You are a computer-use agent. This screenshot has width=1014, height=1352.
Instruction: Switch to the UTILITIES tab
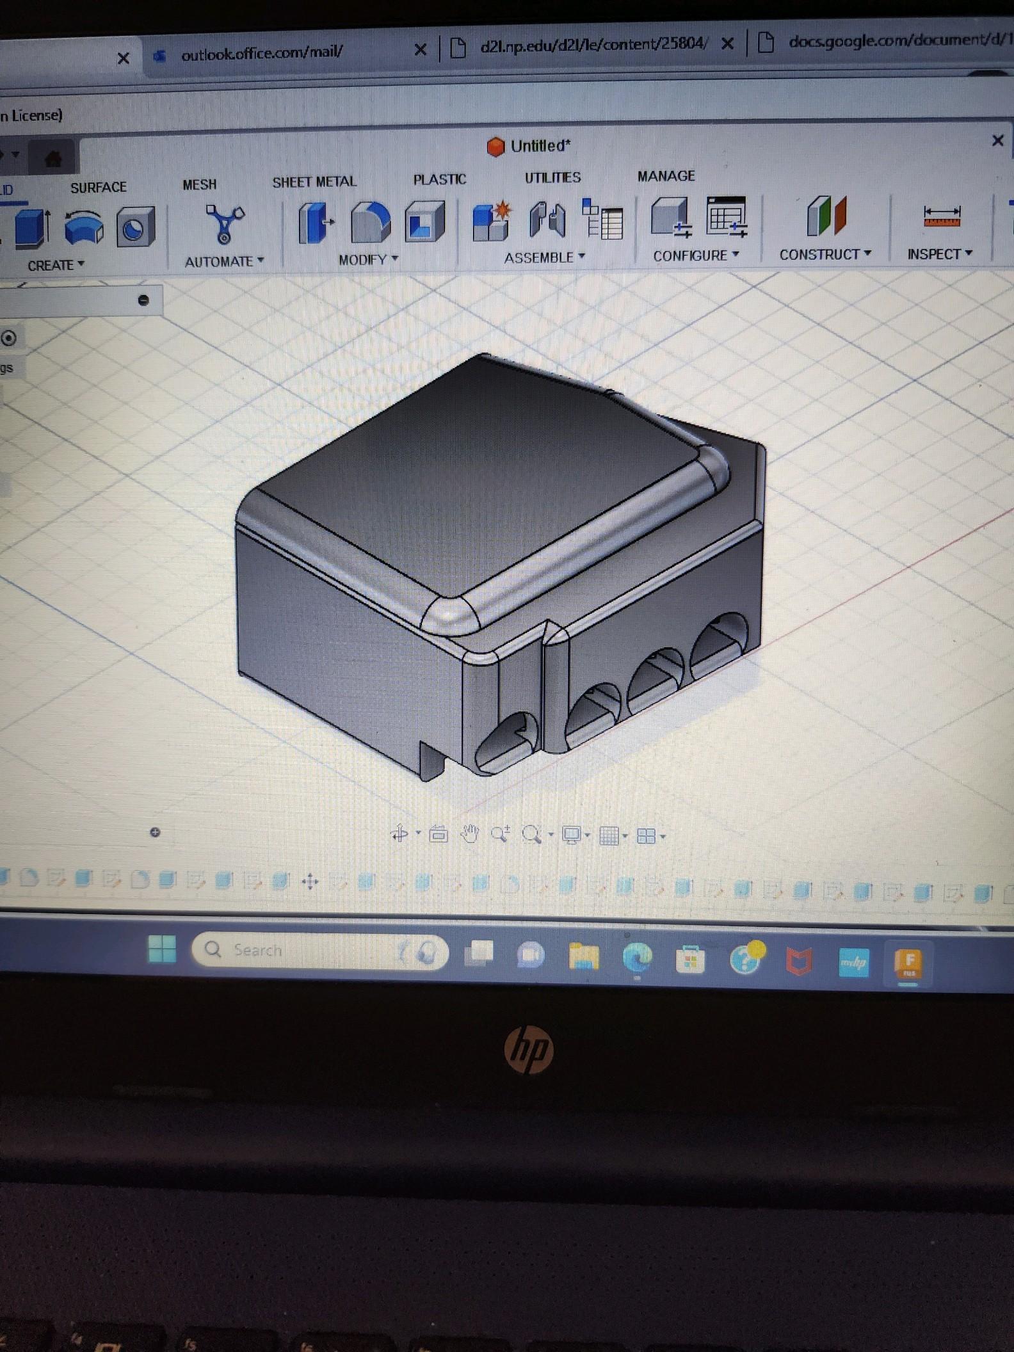[552, 177]
